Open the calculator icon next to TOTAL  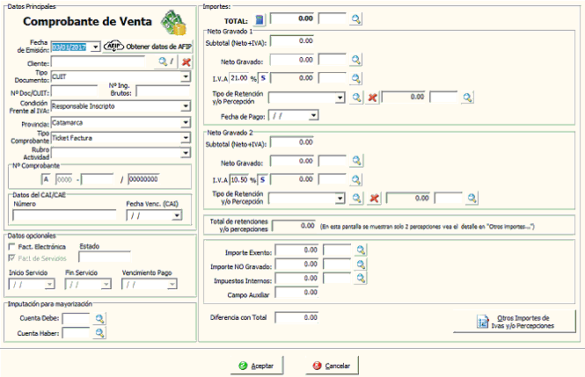(259, 18)
